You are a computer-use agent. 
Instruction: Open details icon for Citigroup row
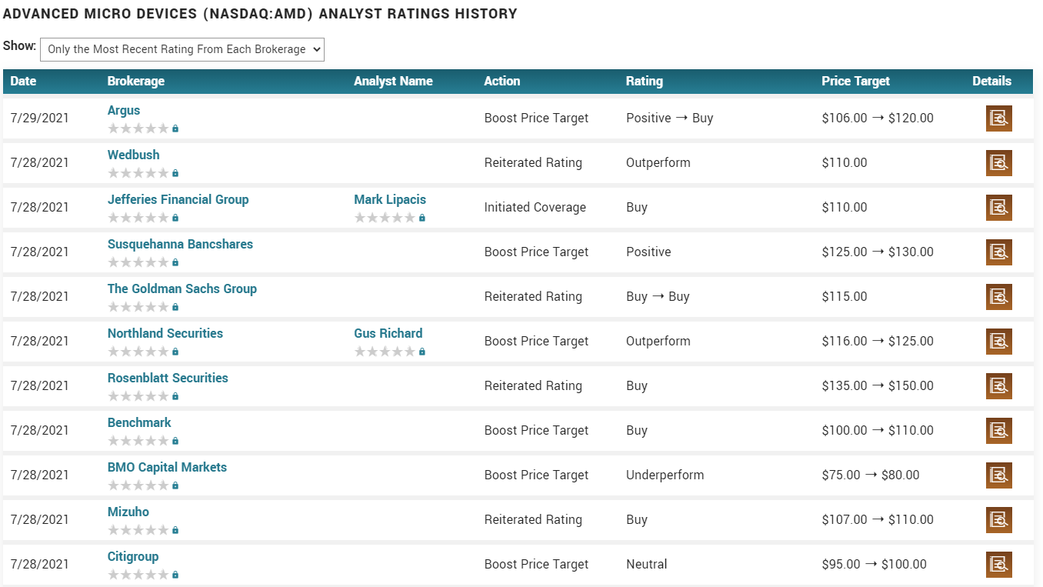[999, 565]
